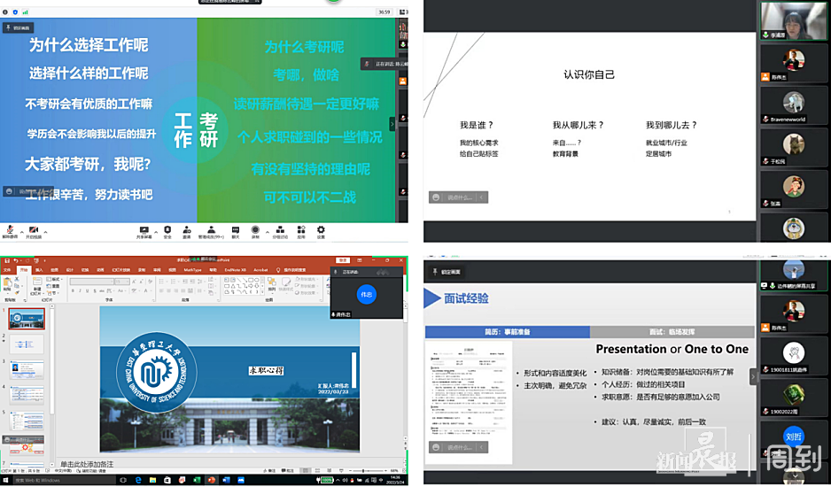Open the Manage Members panel (管理成员)

coord(211,230)
